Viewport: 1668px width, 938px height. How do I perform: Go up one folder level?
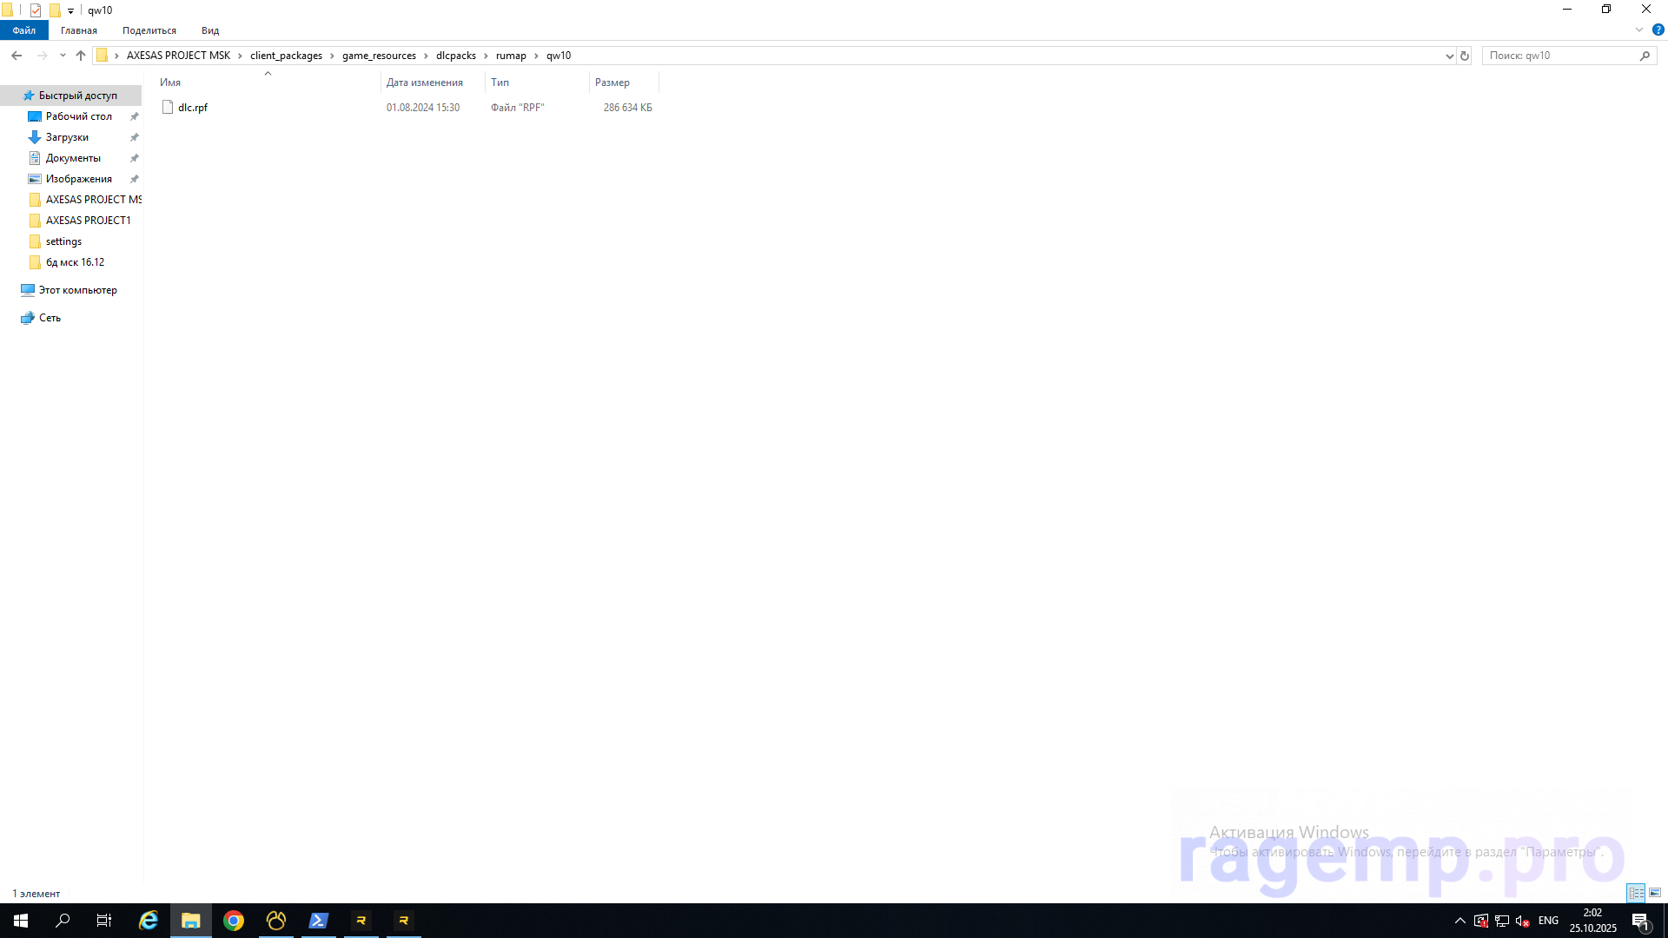coord(81,56)
